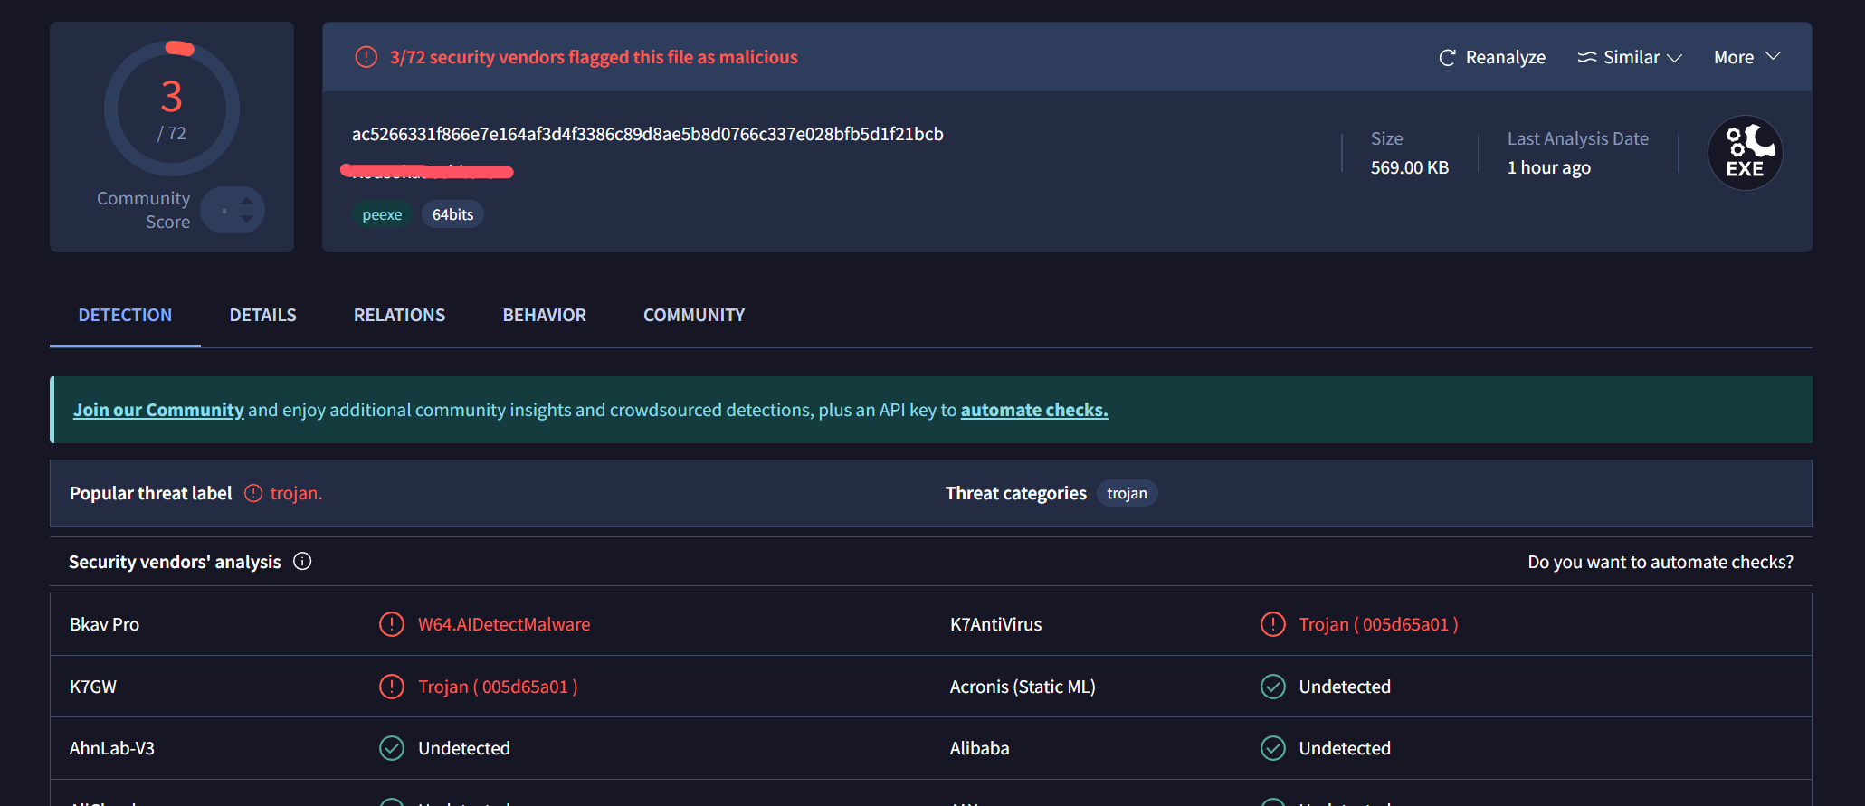1865x806 pixels.
Task: Click the AhnLab-V3 undetected checkmark icon
Action: [392, 748]
